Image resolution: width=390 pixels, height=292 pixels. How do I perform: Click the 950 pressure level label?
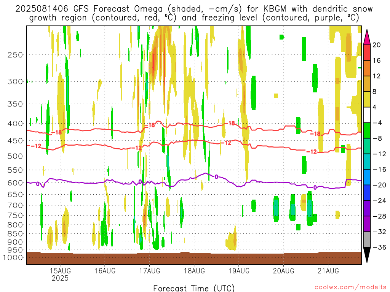[x=15, y=250]
